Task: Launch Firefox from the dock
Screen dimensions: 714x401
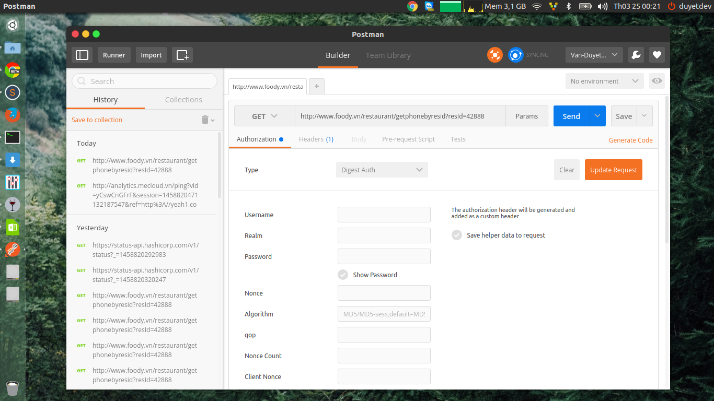Action: (13, 115)
